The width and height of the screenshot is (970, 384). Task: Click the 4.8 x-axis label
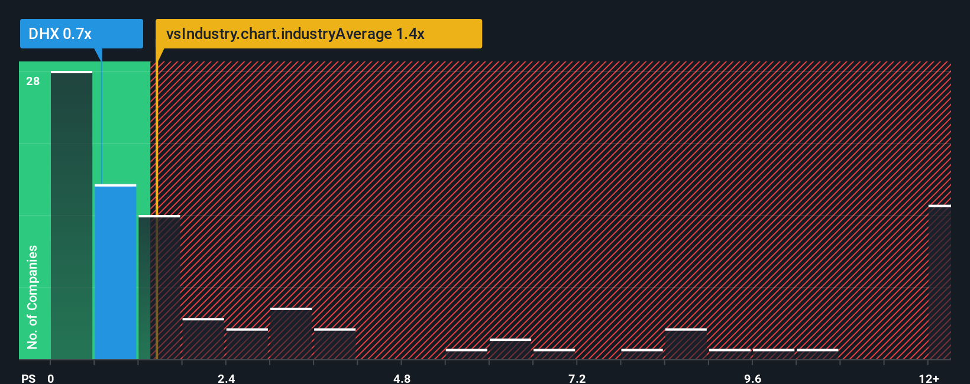tap(402, 378)
